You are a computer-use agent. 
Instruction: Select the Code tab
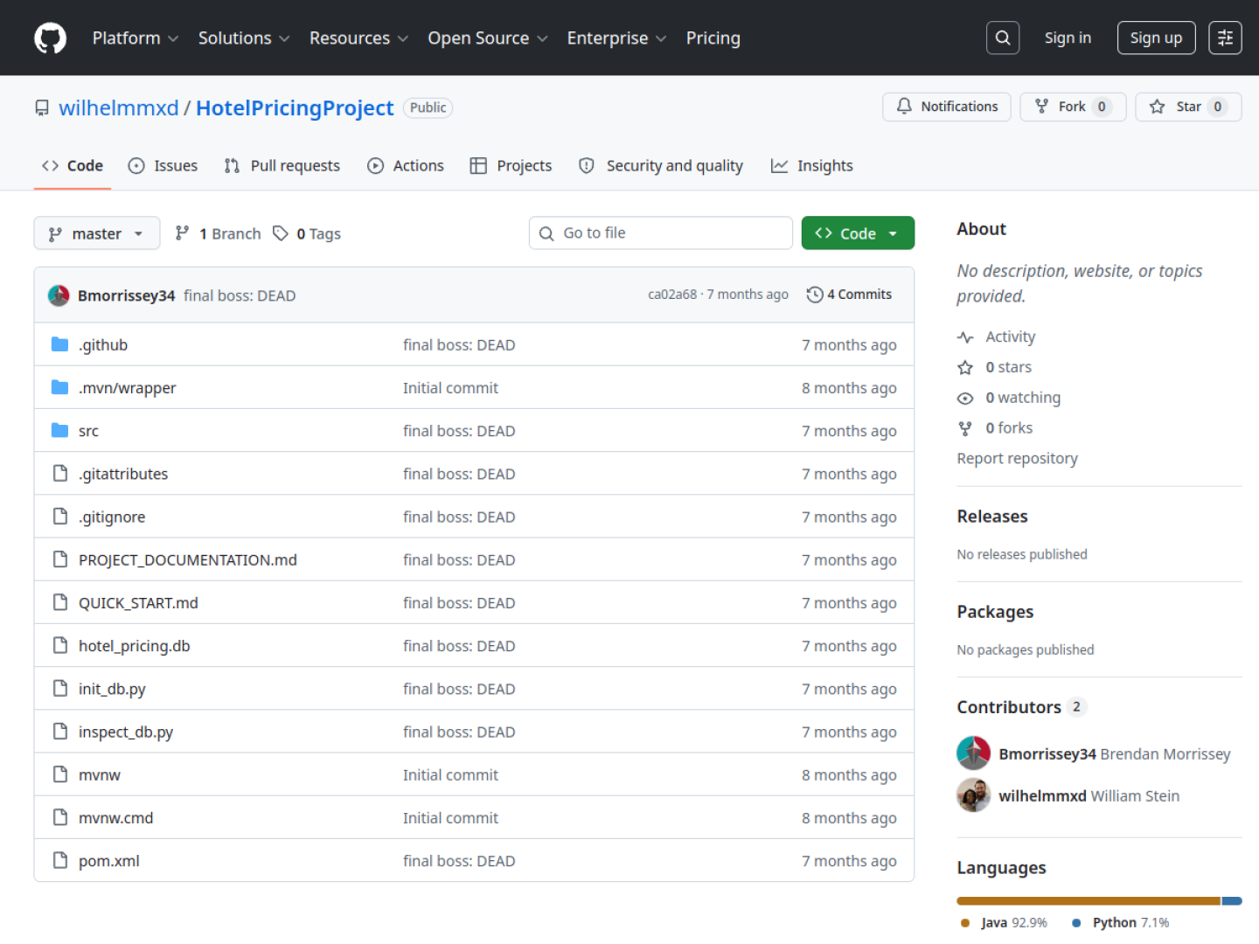[73, 165]
